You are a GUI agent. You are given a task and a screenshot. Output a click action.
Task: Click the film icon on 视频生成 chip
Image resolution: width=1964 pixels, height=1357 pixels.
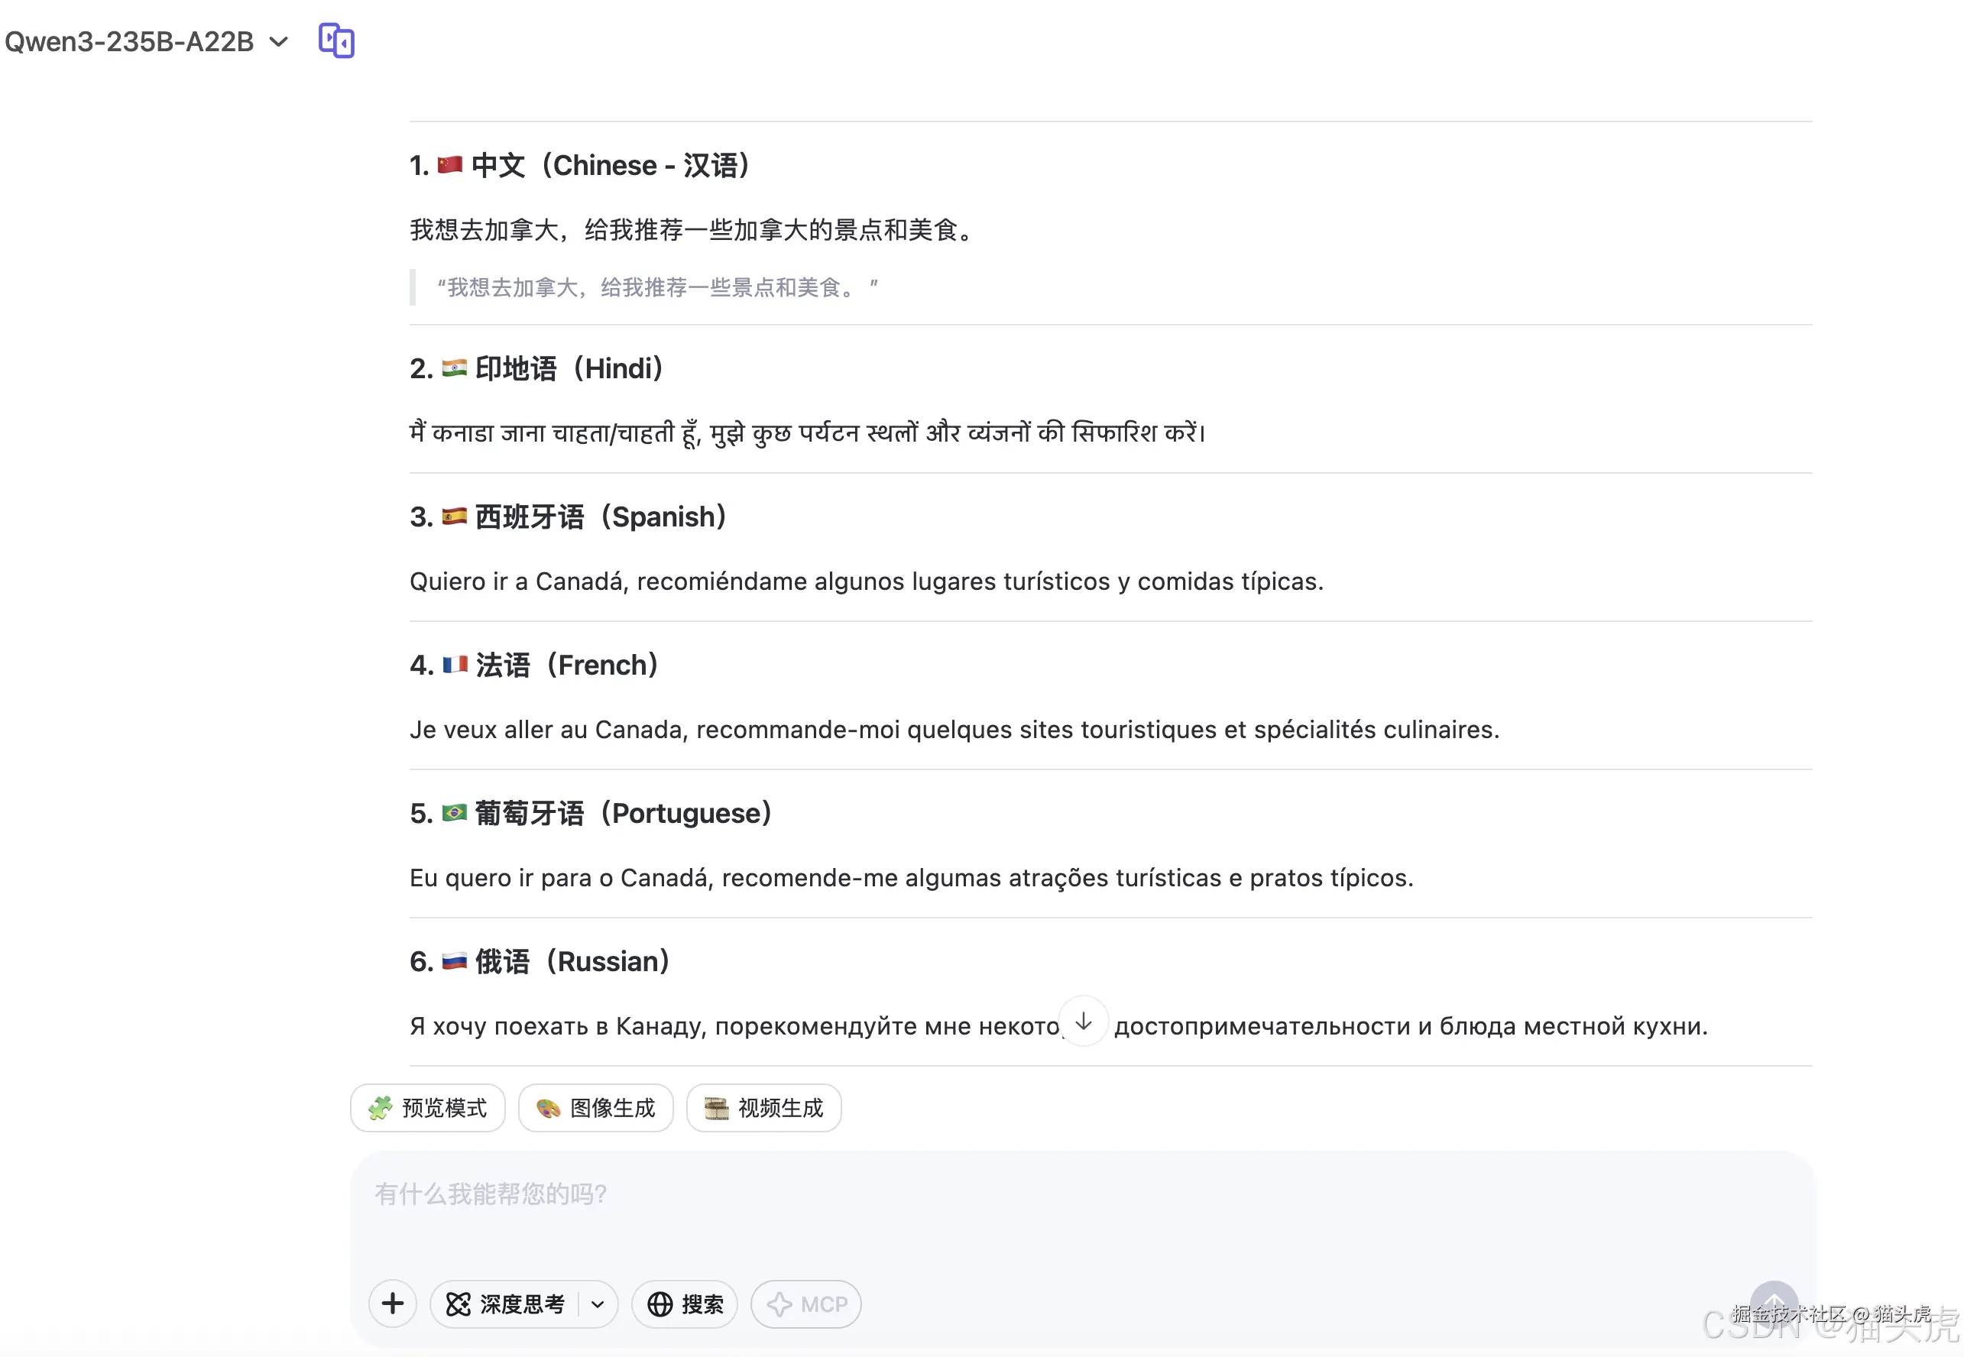718,1107
